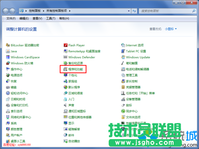This screenshot has width=199, height=149.
Task: Open 显示 display icon
Action: 66,123
